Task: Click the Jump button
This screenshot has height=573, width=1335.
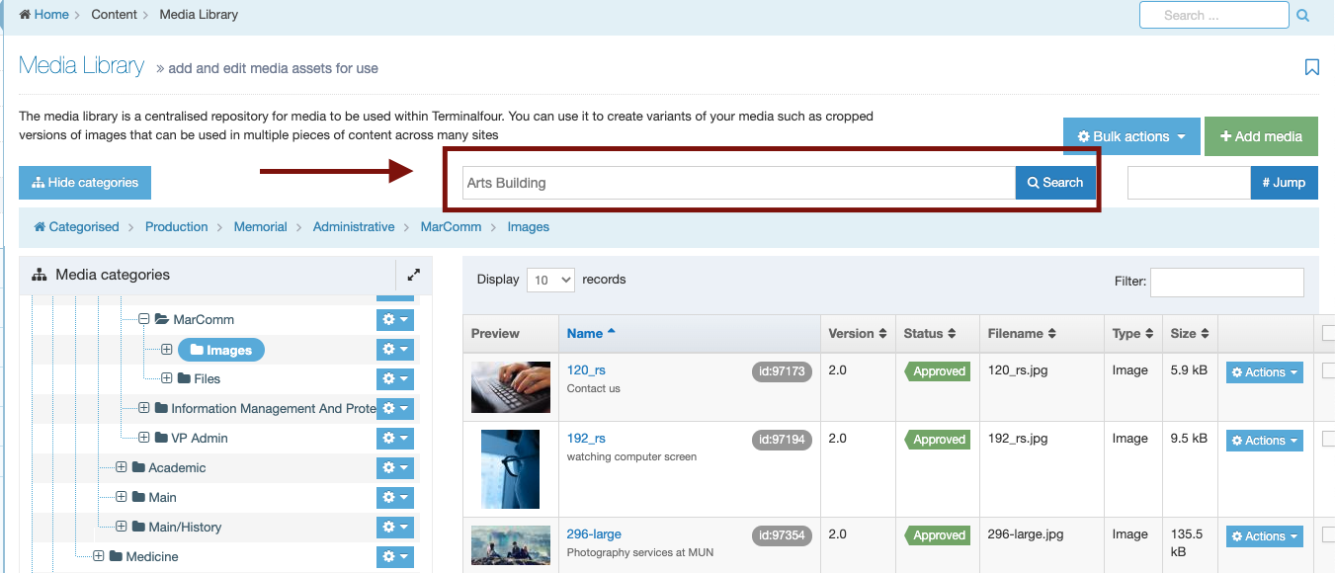Action: pyautogui.click(x=1284, y=183)
